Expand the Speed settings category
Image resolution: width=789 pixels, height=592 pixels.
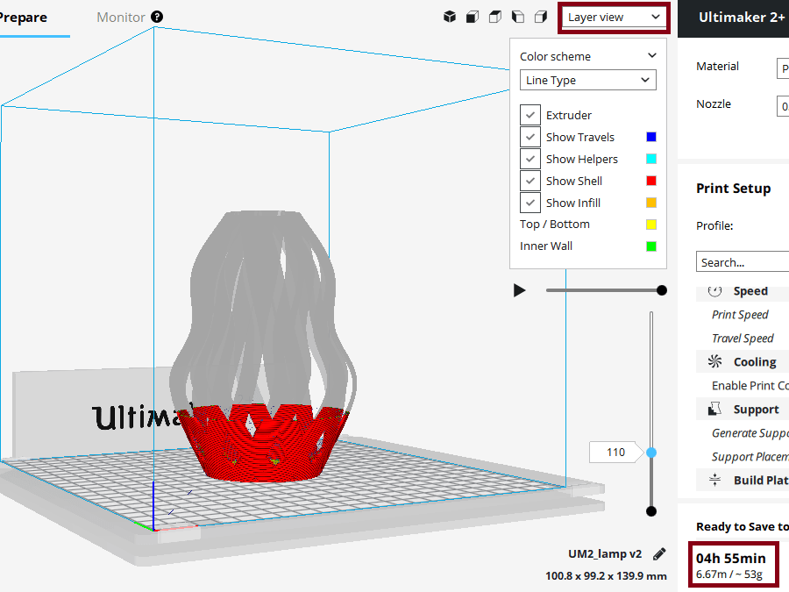750,291
